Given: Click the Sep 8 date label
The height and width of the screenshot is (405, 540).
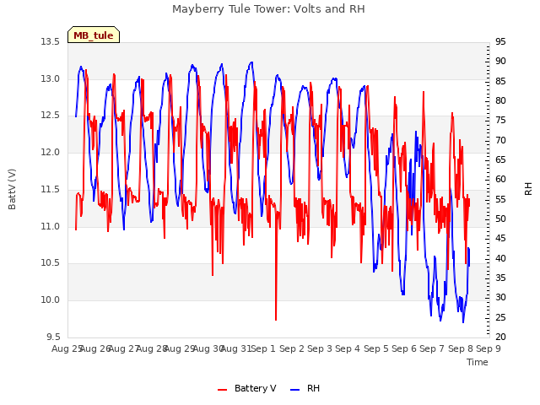Looking at the screenshot, I should tap(461, 348).
